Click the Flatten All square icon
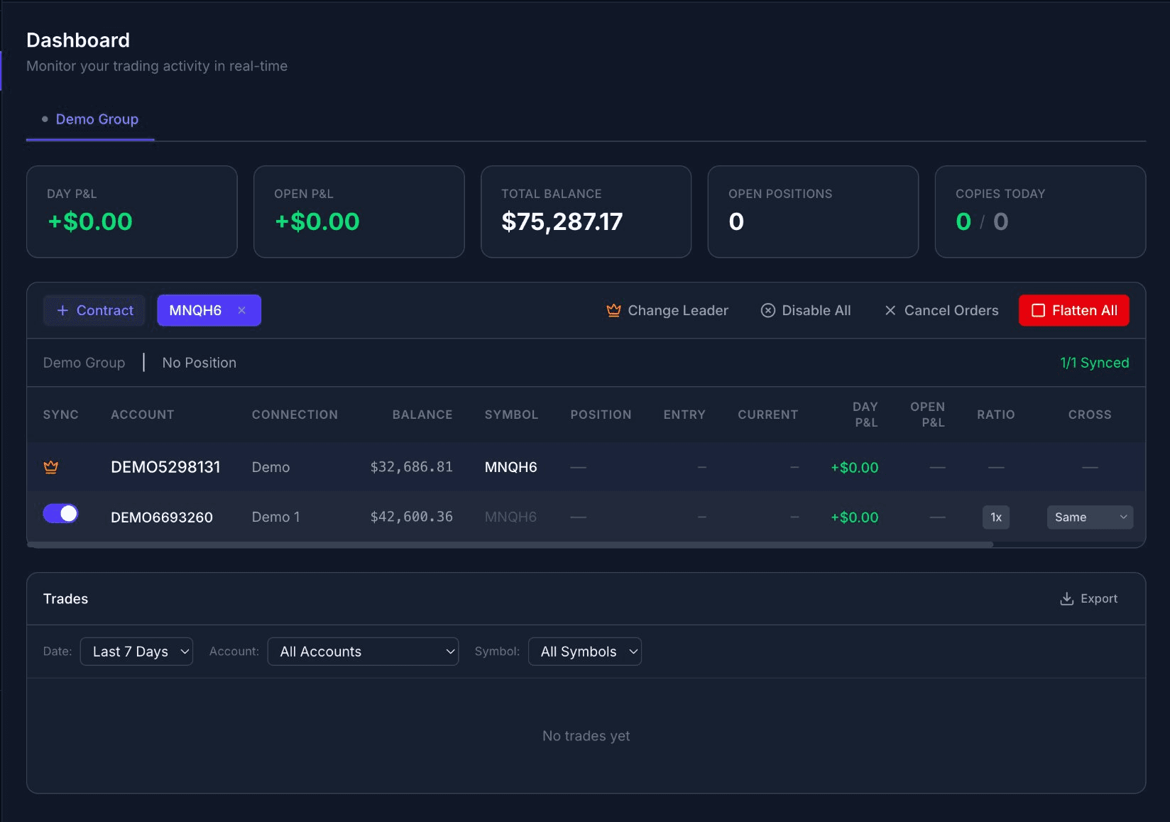1170x822 pixels. click(1039, 310)
